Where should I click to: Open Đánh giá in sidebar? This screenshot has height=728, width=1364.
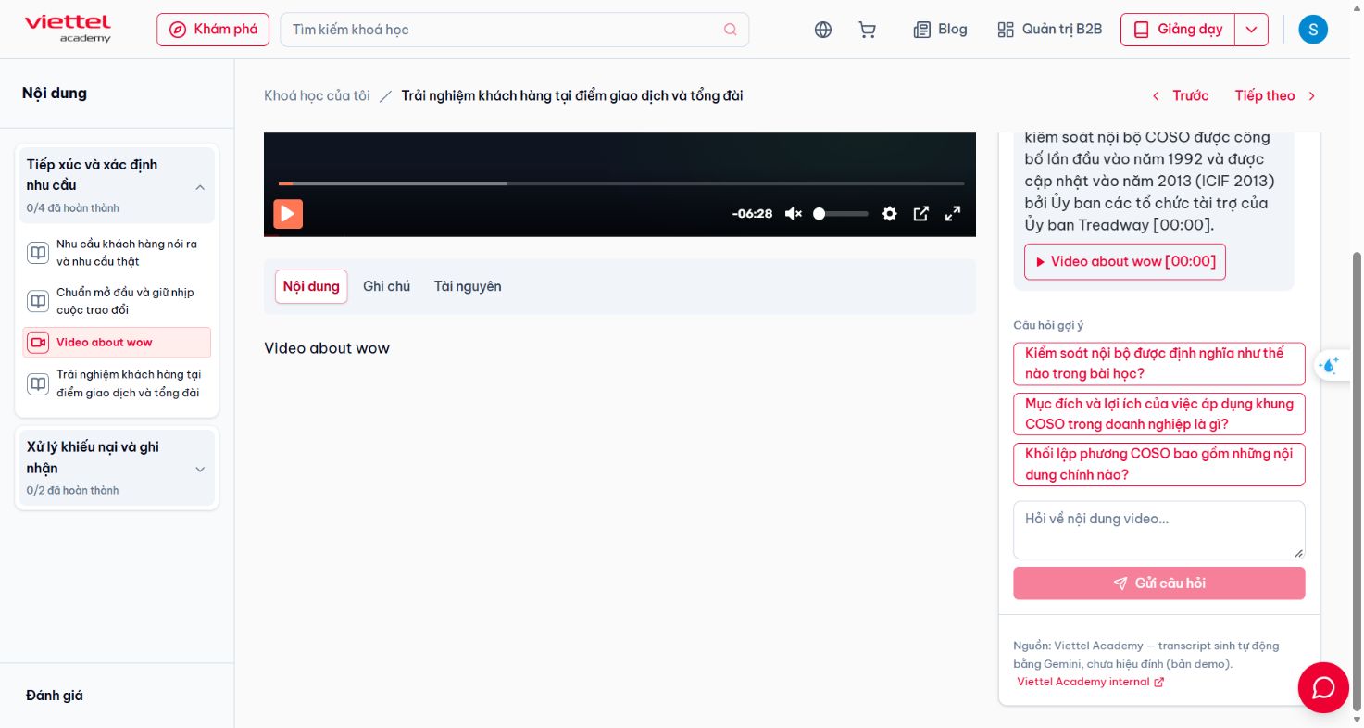pyautogui.click(x=55, y=696)
